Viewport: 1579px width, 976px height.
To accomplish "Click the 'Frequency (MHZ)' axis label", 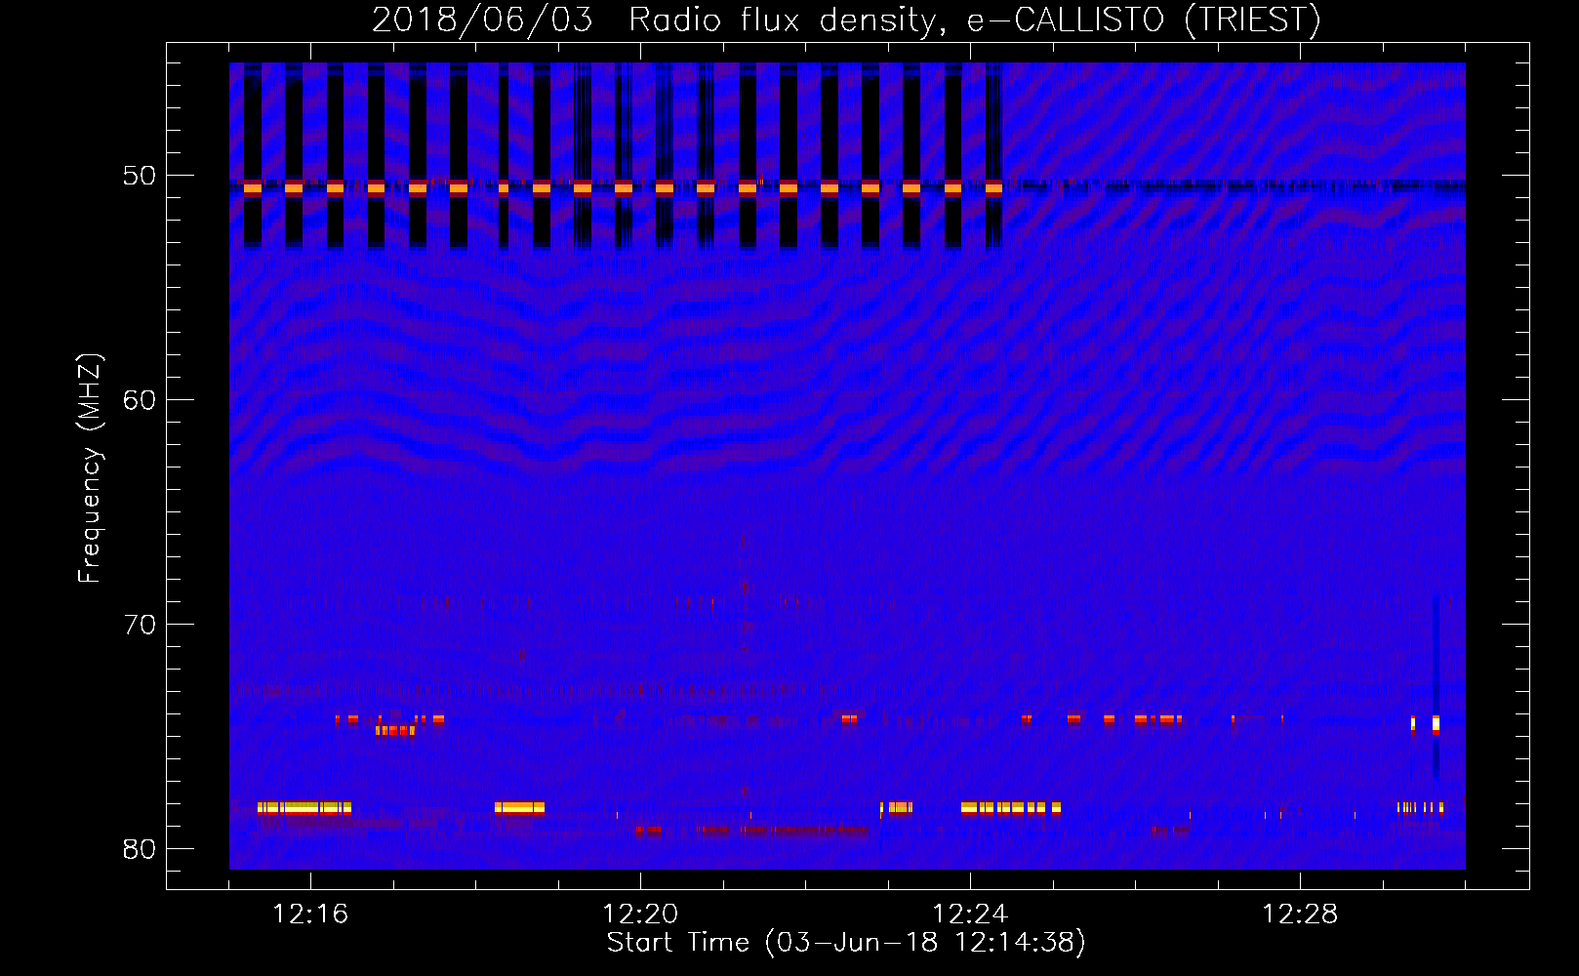I will (x=90, y=469).
